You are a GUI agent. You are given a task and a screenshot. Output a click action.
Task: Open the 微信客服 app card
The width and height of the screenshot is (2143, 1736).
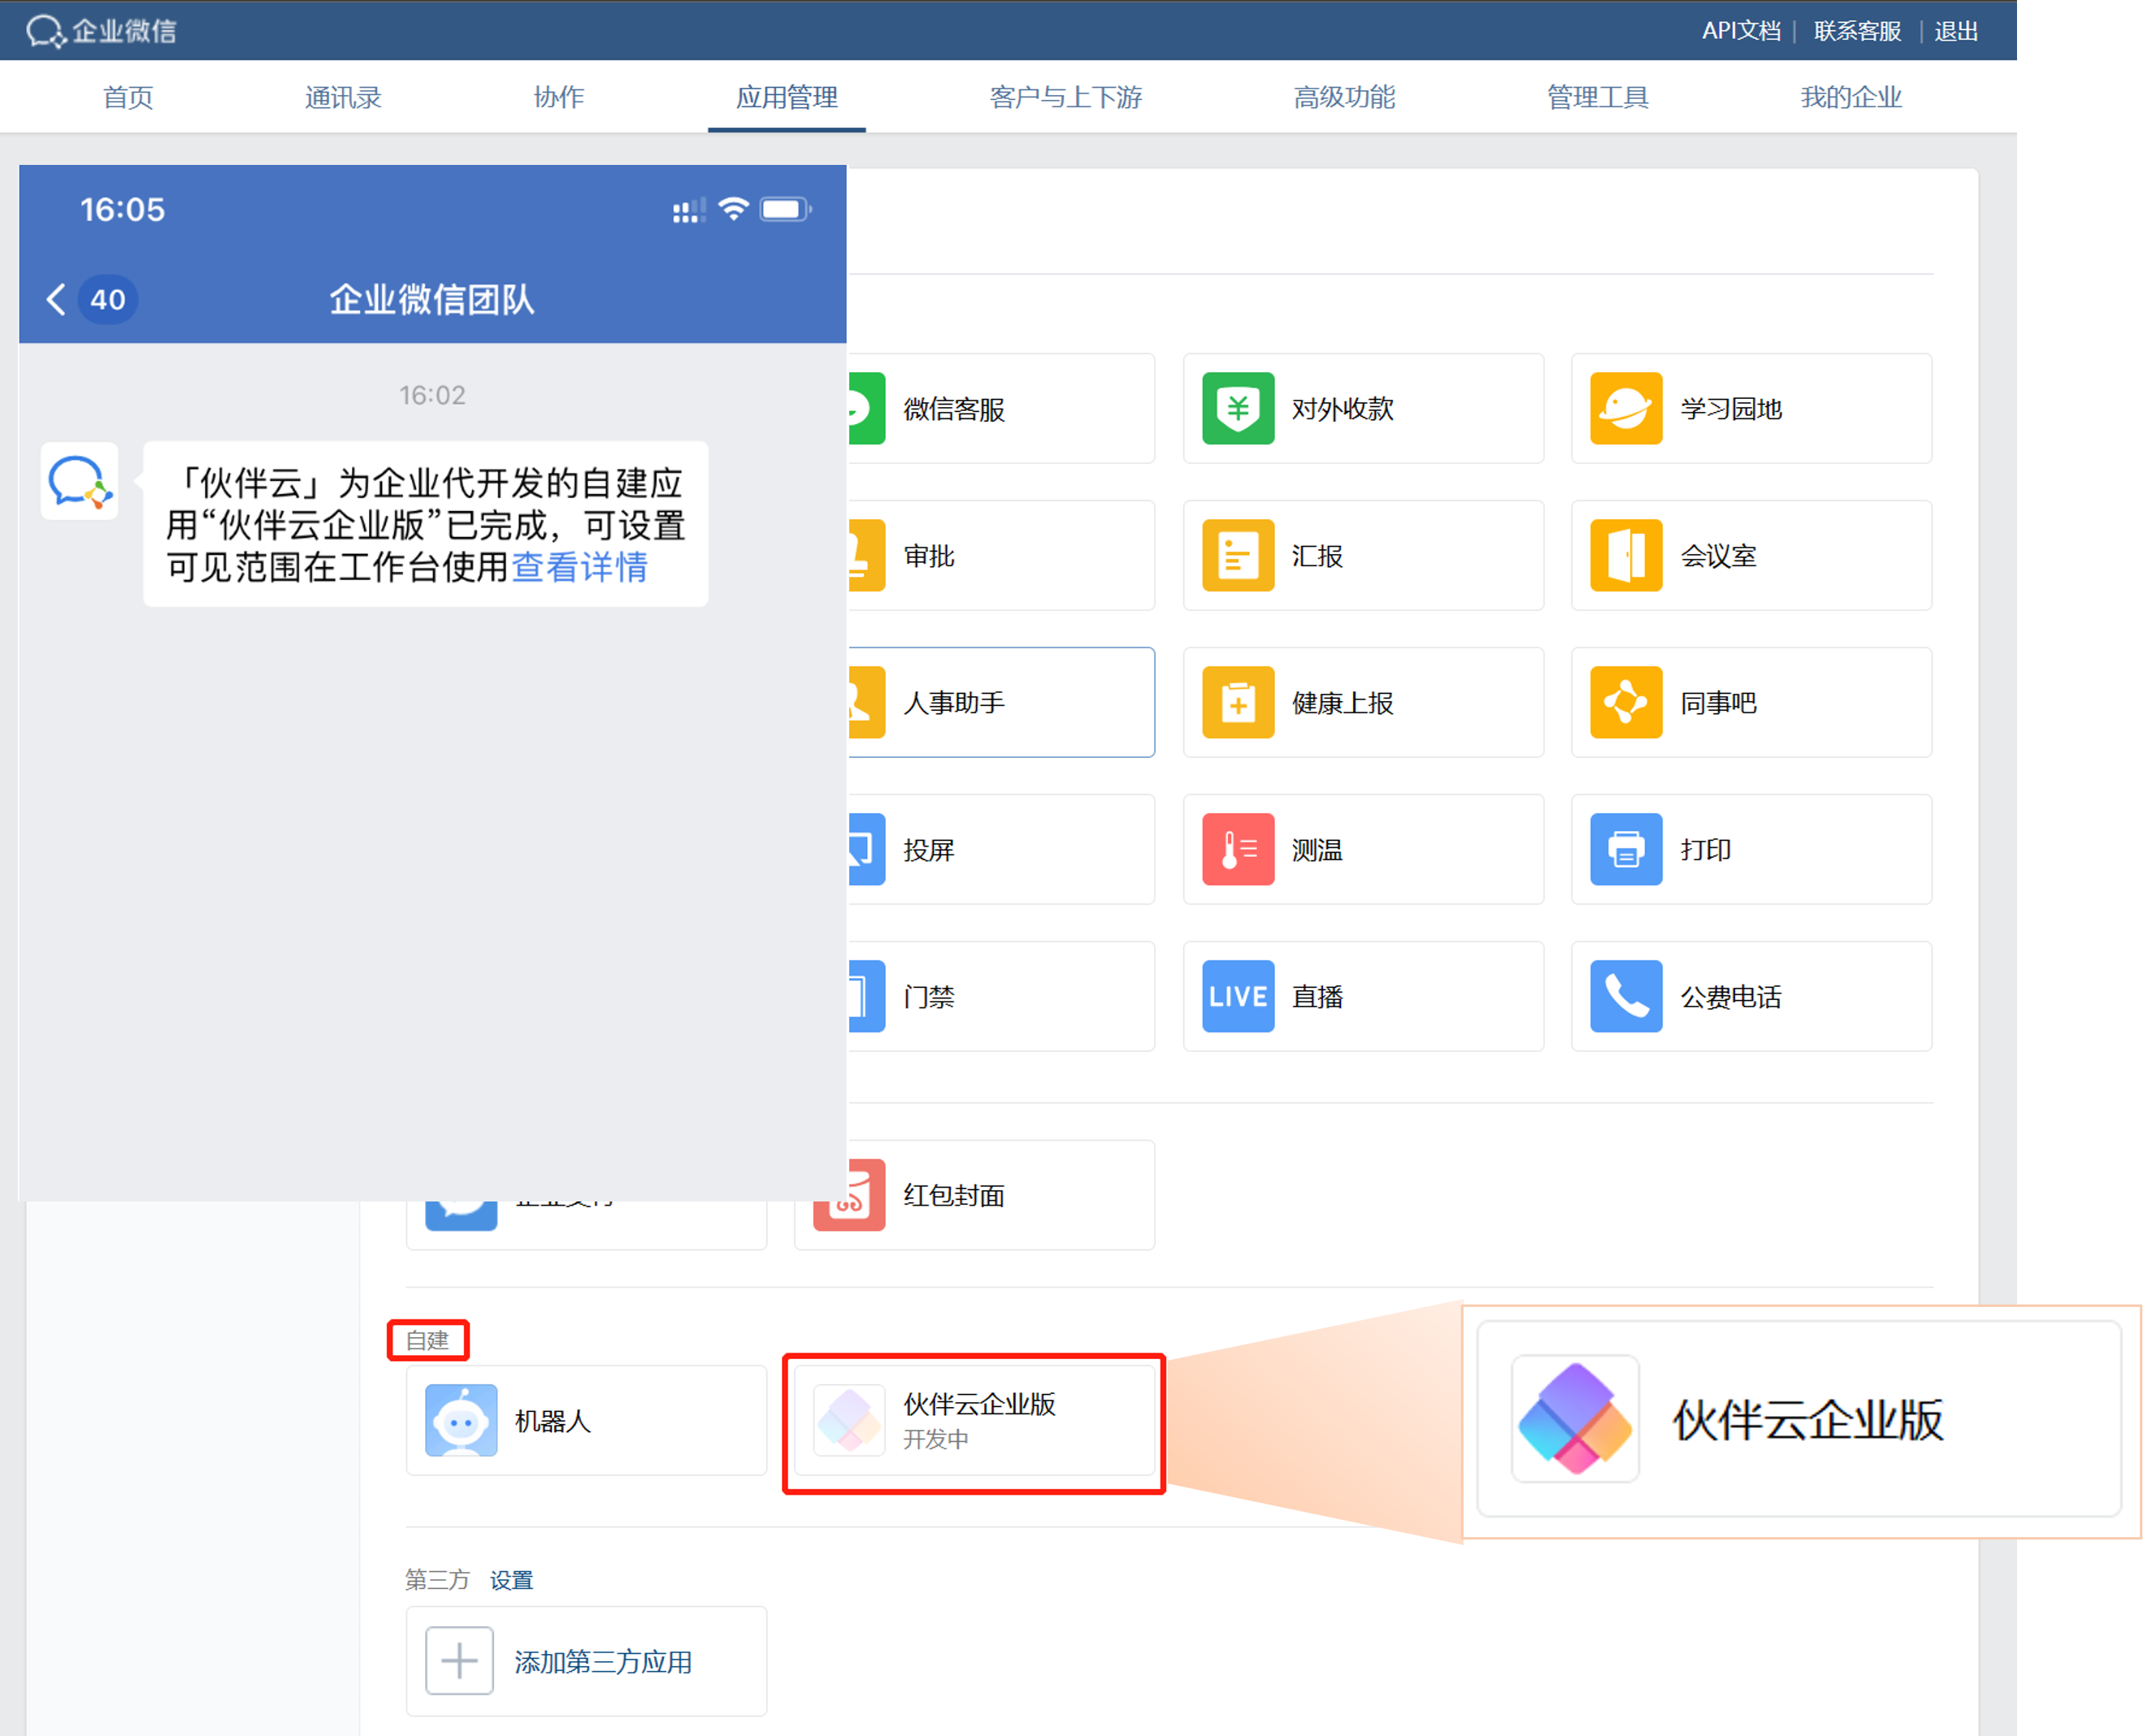click(x=1000, y=408)
